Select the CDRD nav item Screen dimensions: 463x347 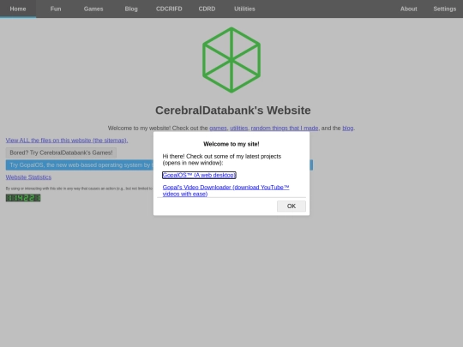[x=207, y=9]
